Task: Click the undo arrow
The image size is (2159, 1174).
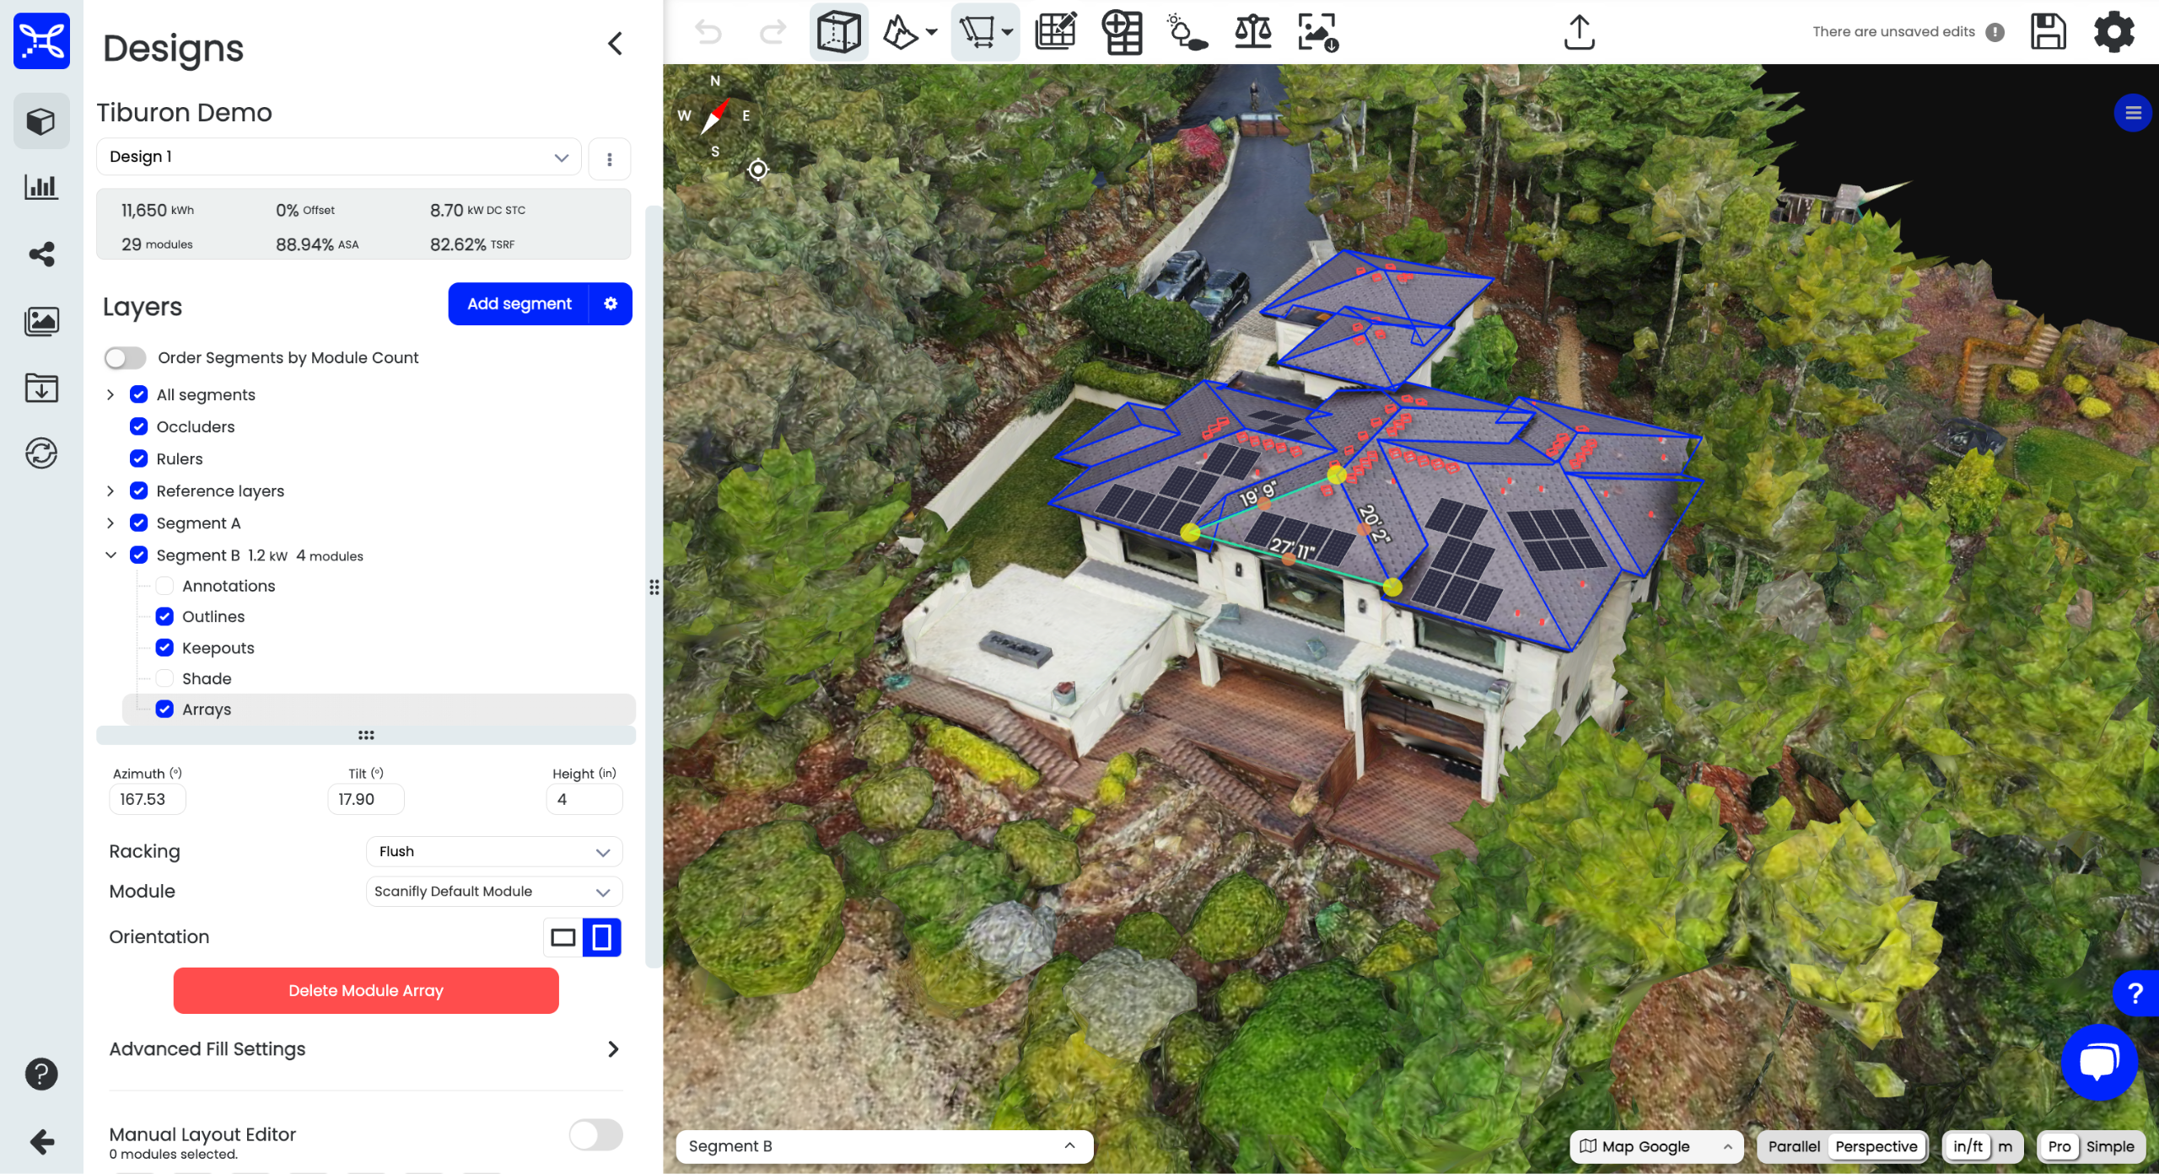Action: pyautogui.click(x=708, y=32)
